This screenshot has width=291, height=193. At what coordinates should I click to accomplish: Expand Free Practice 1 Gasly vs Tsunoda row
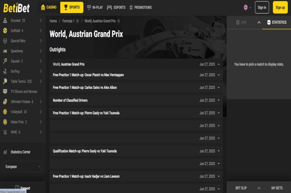pos(136,113)
